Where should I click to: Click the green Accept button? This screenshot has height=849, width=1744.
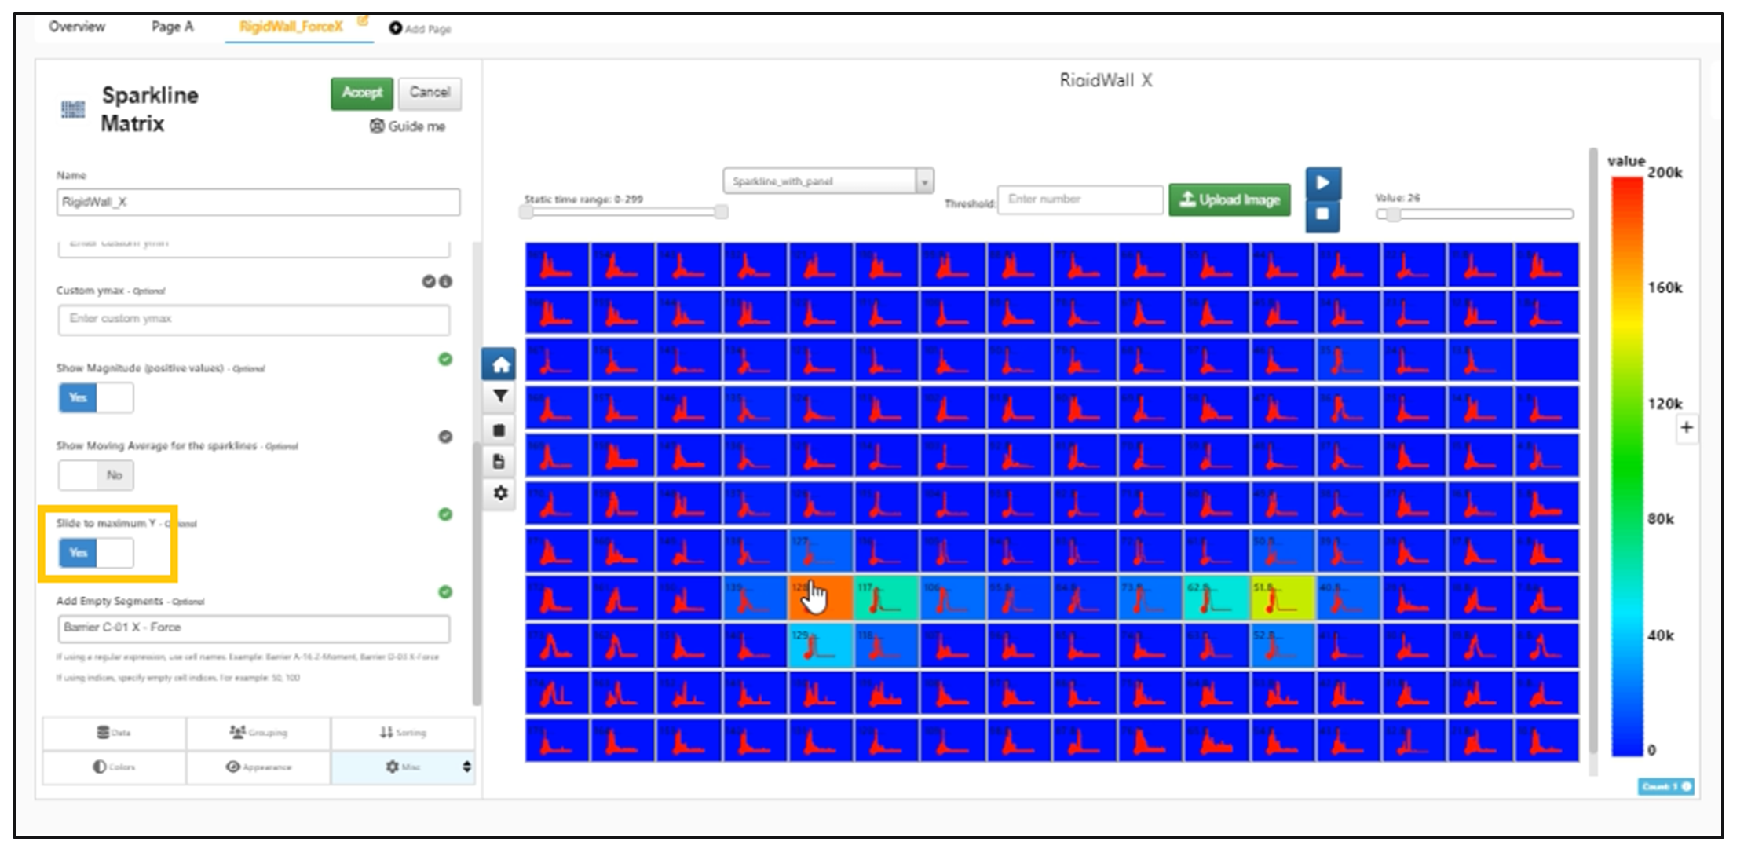click(362, 93)
